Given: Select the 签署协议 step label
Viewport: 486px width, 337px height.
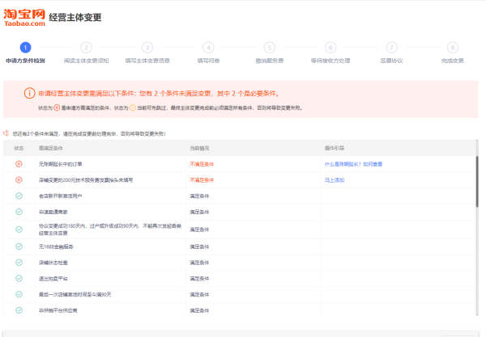Looking at the screenshot, I should tap(391, 61).
